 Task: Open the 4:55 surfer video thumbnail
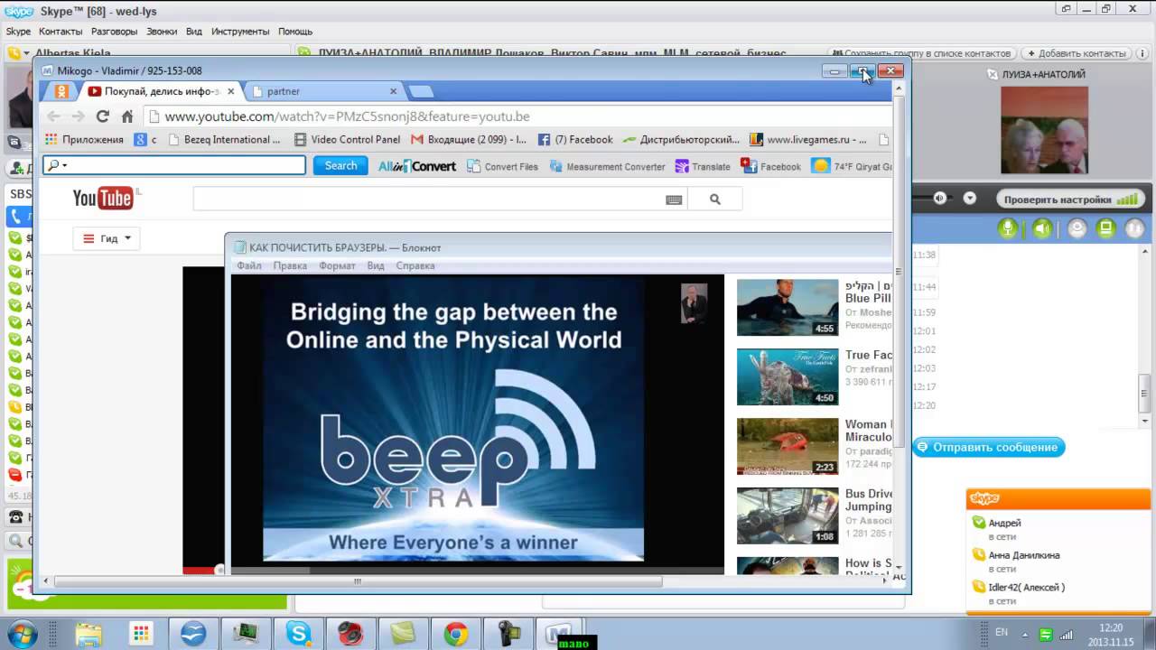click(x=788, y=307)
